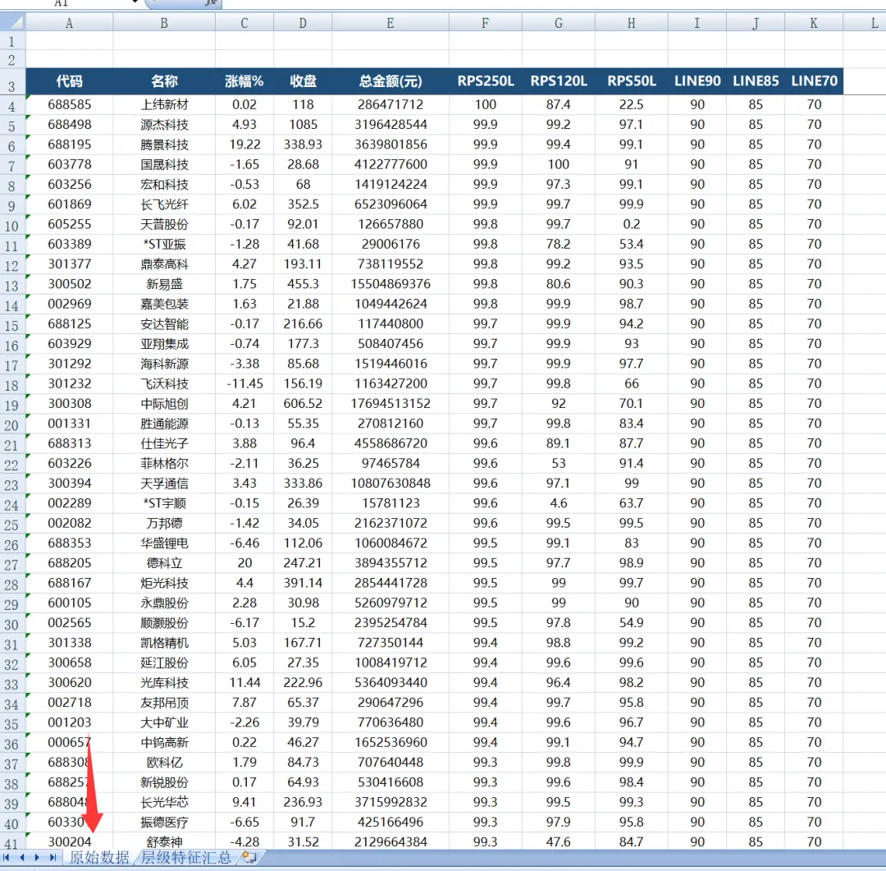This screenshot has height=871, width=886.
Task: Select the name cell 长光华芯
Action: (164, 803)
